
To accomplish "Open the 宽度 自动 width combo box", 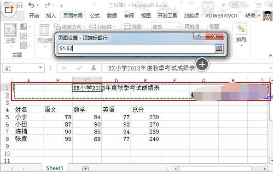I will tap(166, 27).
